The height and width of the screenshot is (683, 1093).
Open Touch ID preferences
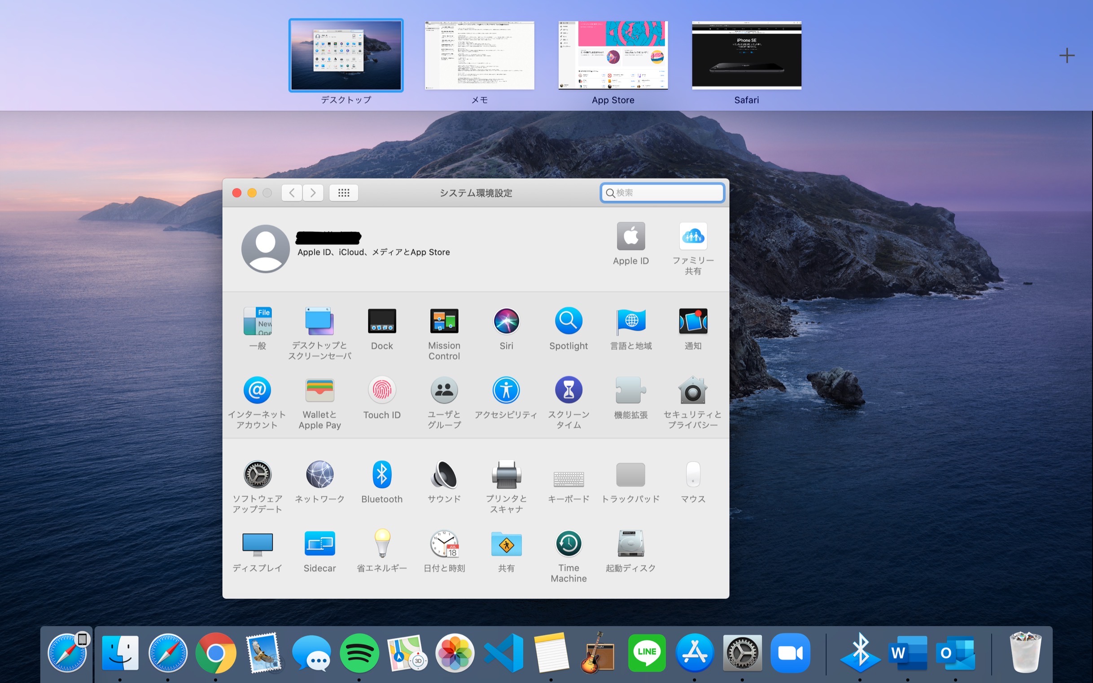click(x=382, y=390)
